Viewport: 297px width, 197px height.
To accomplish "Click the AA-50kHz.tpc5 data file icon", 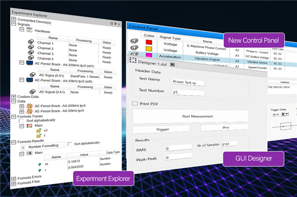I will pos(30,111).
